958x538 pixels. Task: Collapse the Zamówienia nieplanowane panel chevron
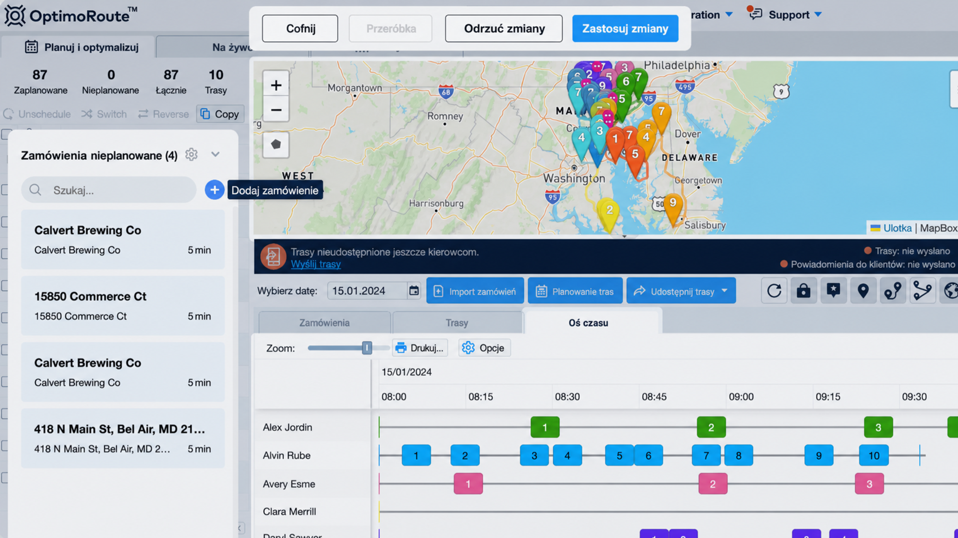[x=215, y=154]
